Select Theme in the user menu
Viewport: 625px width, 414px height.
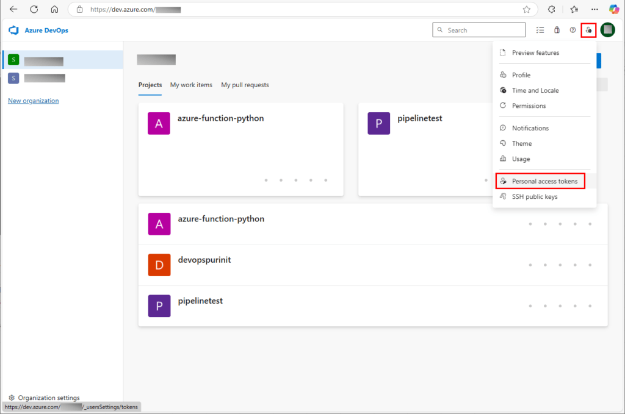pos(522,143)
